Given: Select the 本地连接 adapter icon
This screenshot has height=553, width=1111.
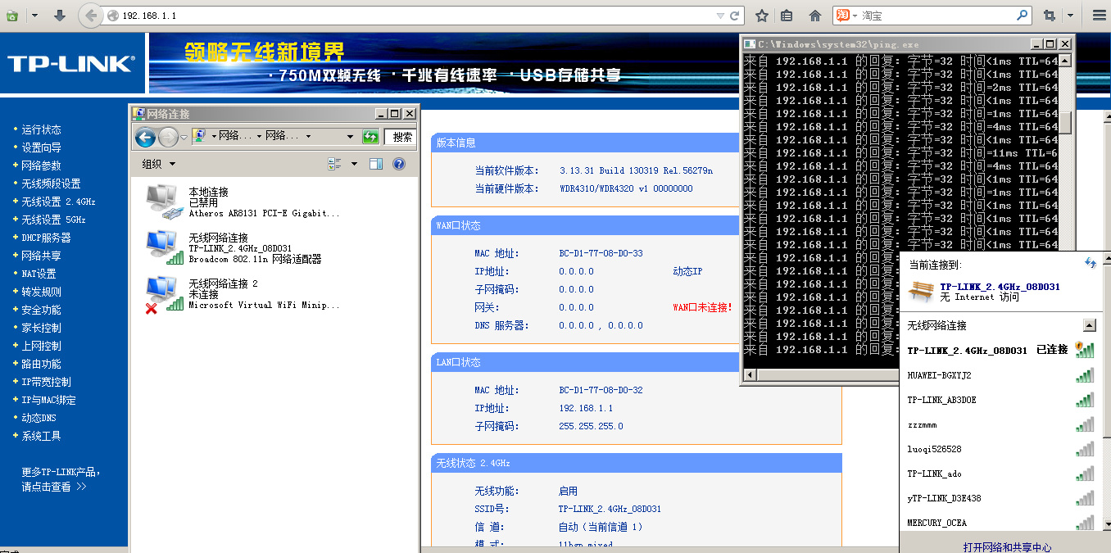Looking at the screenshot, I should coord(164,202).
